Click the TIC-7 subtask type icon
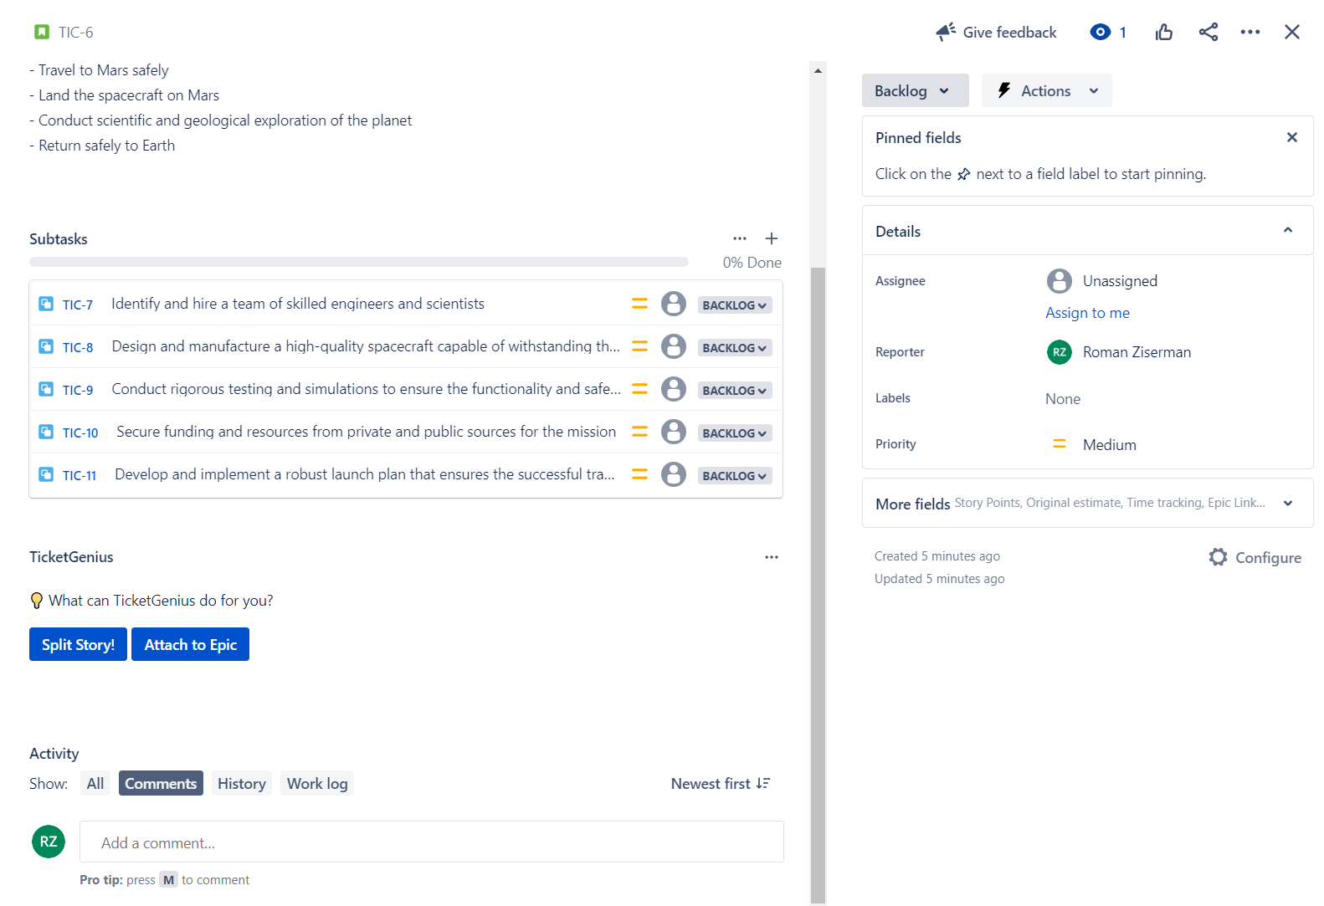Image resolution: width=1324 pixels, height=906 pixels. pyautogui.click(x=46, y=304)
